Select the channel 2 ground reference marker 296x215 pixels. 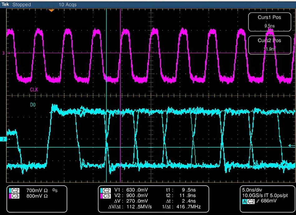click(x=3, y=139)
